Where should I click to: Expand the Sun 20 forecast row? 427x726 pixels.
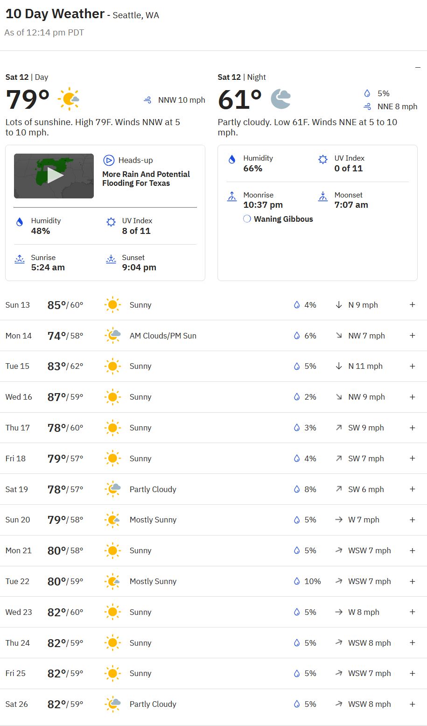(x=413, y=520)
